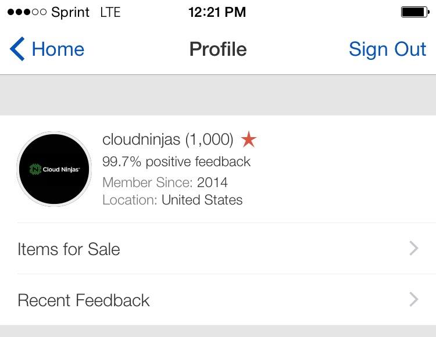
Task: Tap the green Cloud Ninjas logo mark
Action: tap(35, 169)
